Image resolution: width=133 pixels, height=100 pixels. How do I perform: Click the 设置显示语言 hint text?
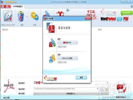(x=62, y=47)
